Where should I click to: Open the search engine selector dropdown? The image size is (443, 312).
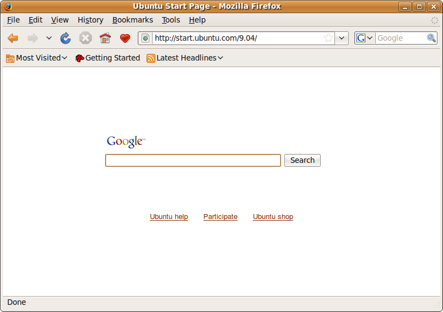(x=364, y=38)
